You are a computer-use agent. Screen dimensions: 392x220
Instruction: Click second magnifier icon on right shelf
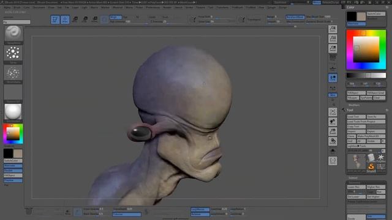(333, 38)
